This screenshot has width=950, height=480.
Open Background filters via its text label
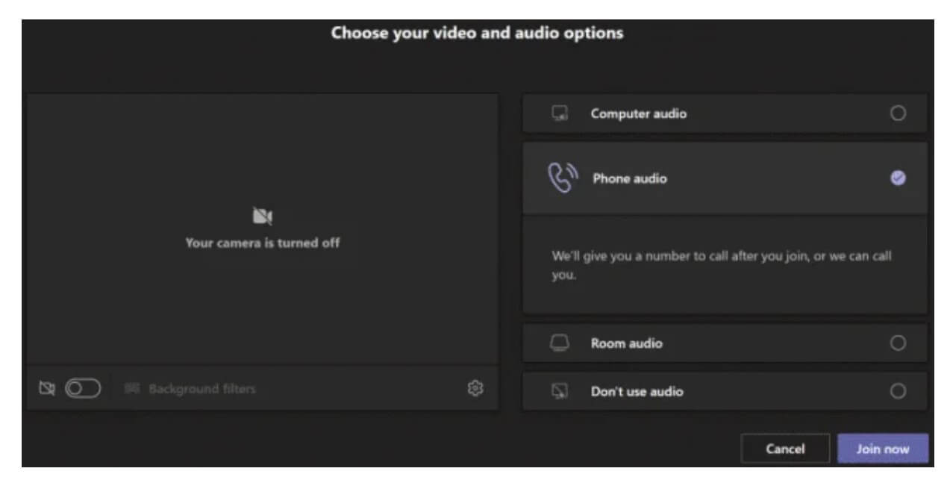click(x=201, y=389)
